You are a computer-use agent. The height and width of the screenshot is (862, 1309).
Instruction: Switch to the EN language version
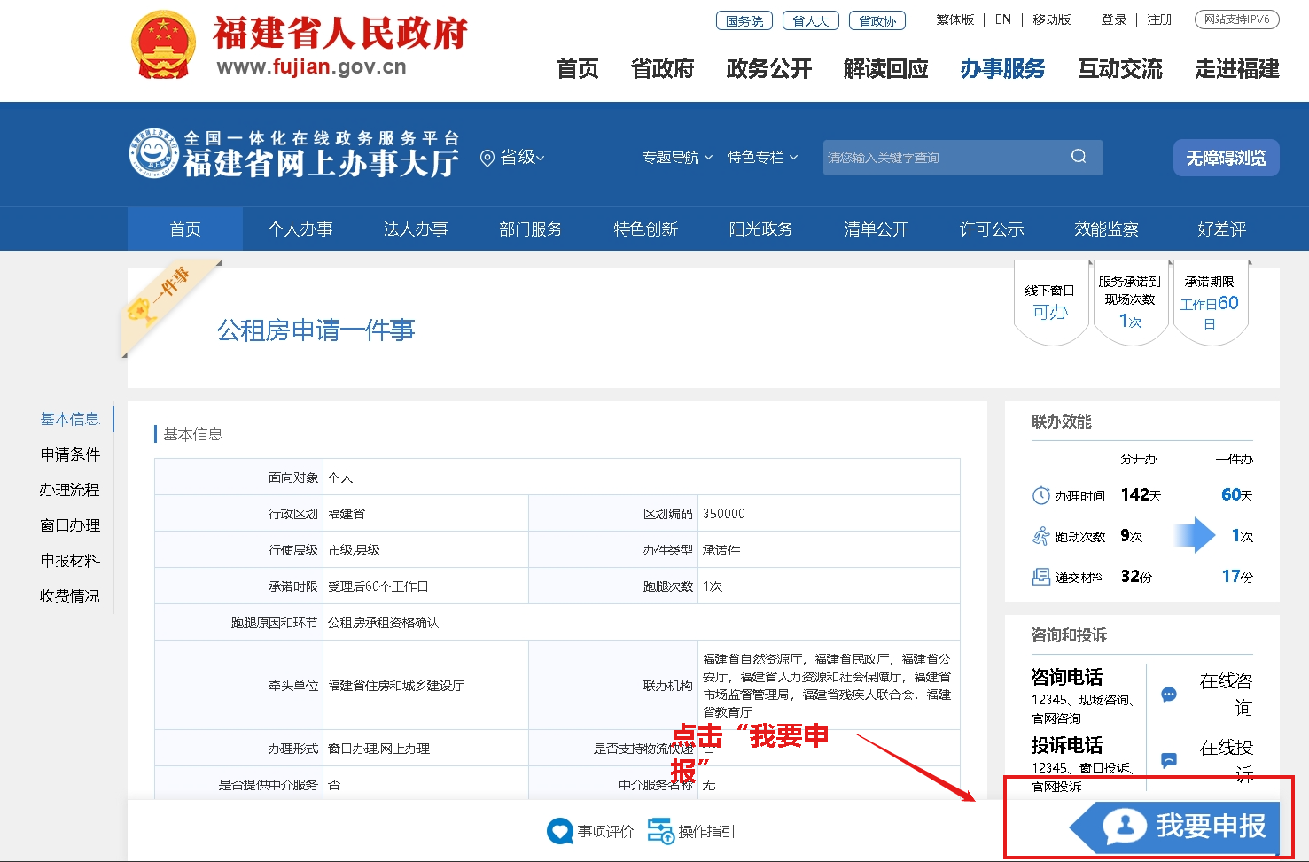[x=1002, y=19]
